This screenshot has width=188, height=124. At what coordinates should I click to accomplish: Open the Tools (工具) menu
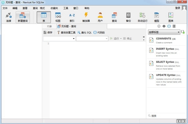(x=66, y=8)
